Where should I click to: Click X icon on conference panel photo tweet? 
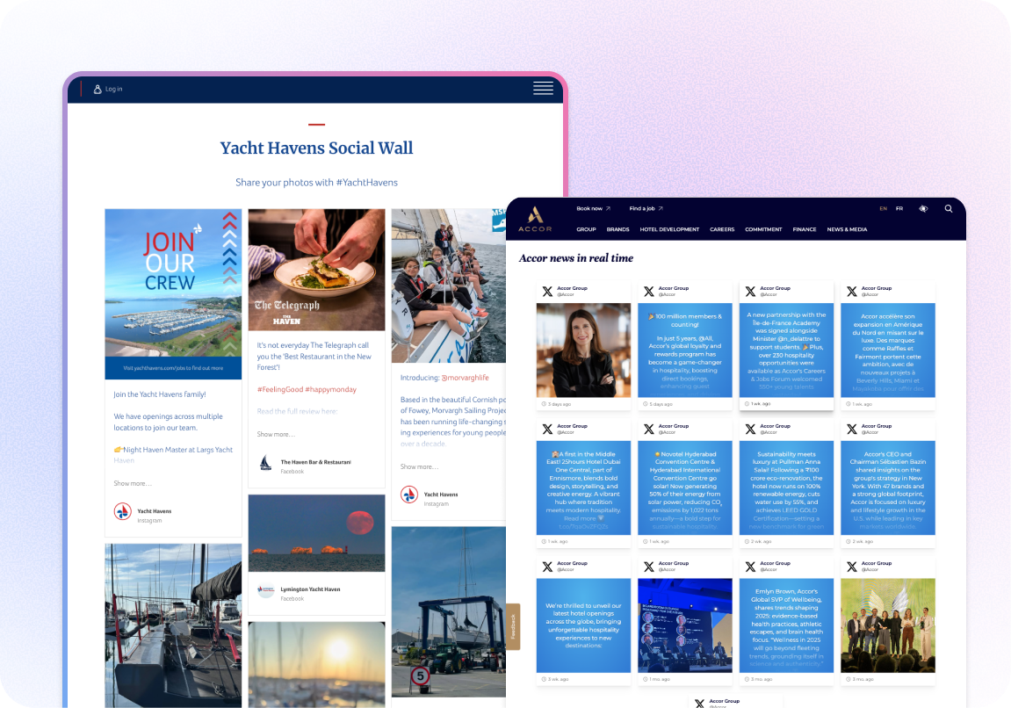648,567
